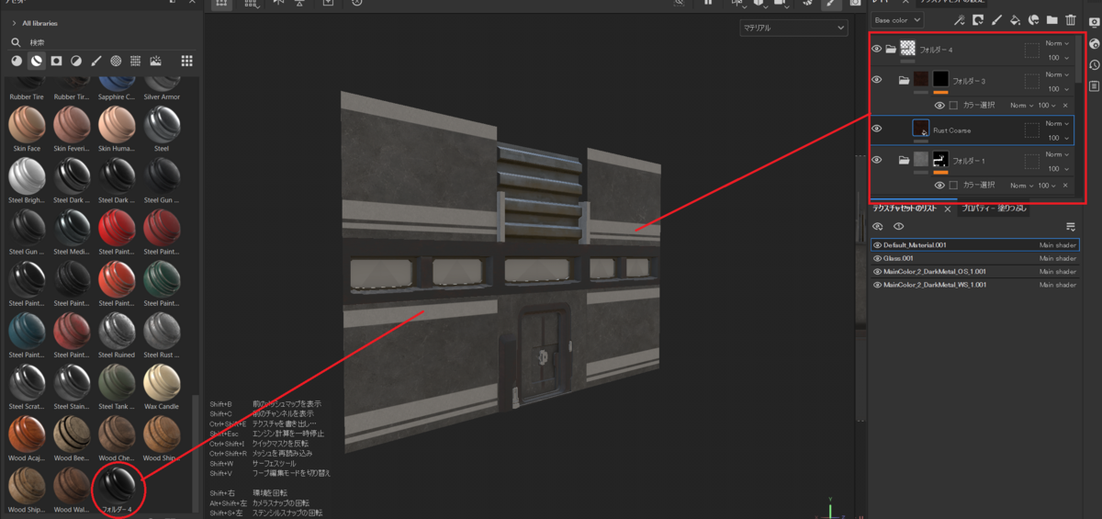This screenshot has width=1102, height=519.
Task: Open texture set list settings icon
Action: pyautogui.click(x=1070, y=227)
